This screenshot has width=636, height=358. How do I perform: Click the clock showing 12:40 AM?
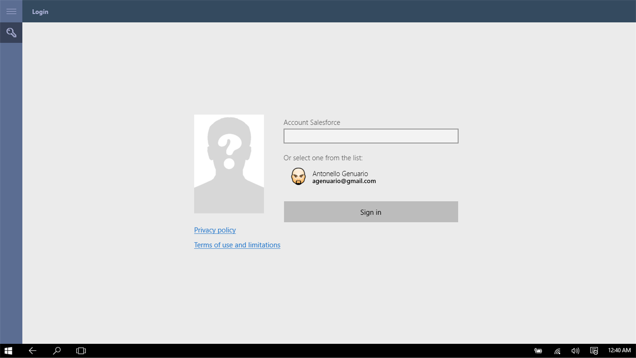coord(619,350)
